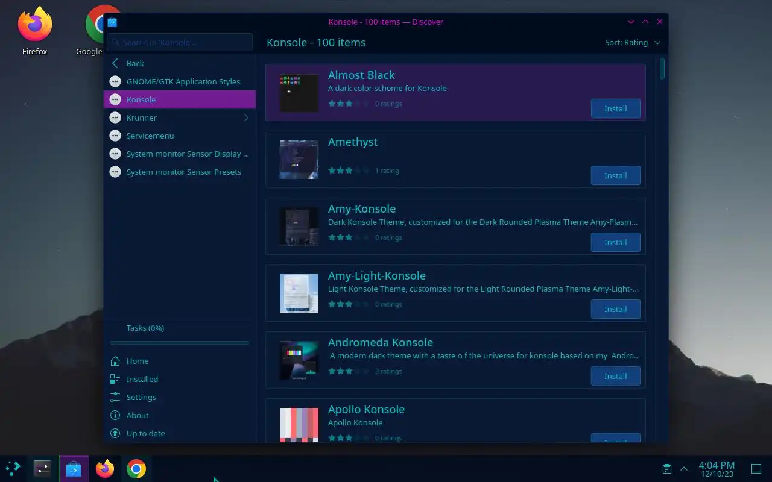
Task: Select the Servicemenu category
Action: pos(180,136)
